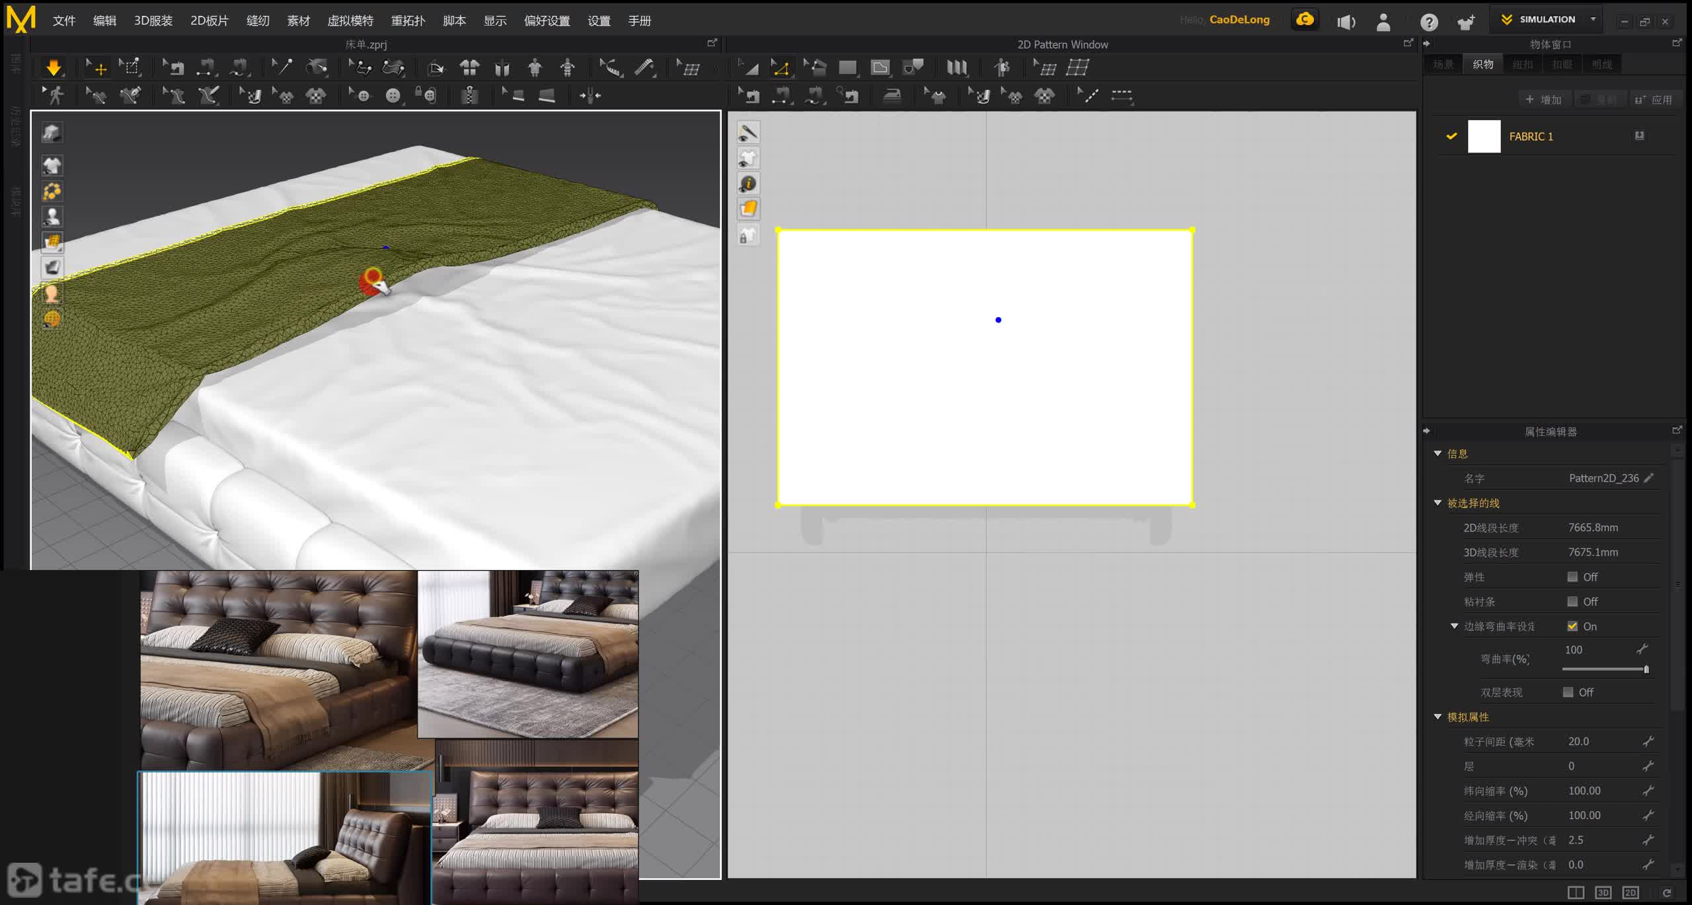The width and height of the screenshot is (1692, 905).
Task: Click the announcement speaker icon
Action: pyautogui.click(x=1346, y=22)
